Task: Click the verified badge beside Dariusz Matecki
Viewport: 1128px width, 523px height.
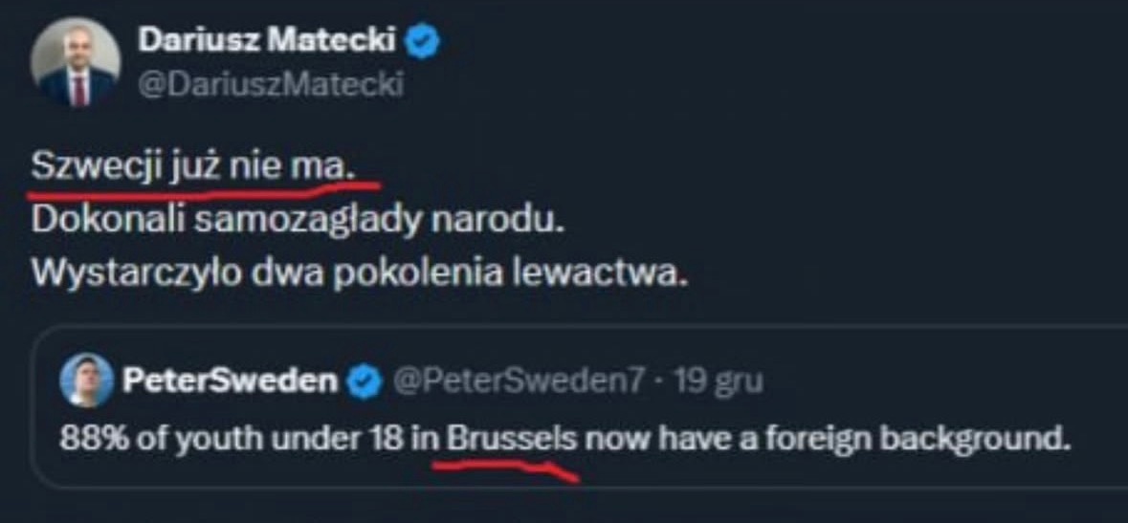Action: (x=424, y=41)
